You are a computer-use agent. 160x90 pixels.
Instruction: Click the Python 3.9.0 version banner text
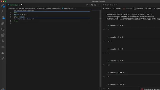click(129, 14)
